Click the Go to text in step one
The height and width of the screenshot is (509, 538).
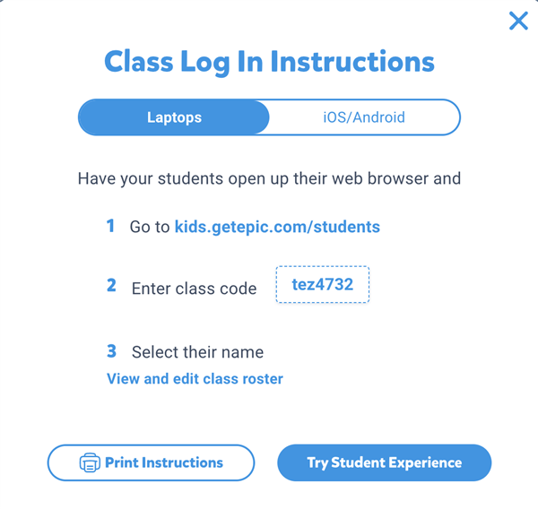pos(150,227)
